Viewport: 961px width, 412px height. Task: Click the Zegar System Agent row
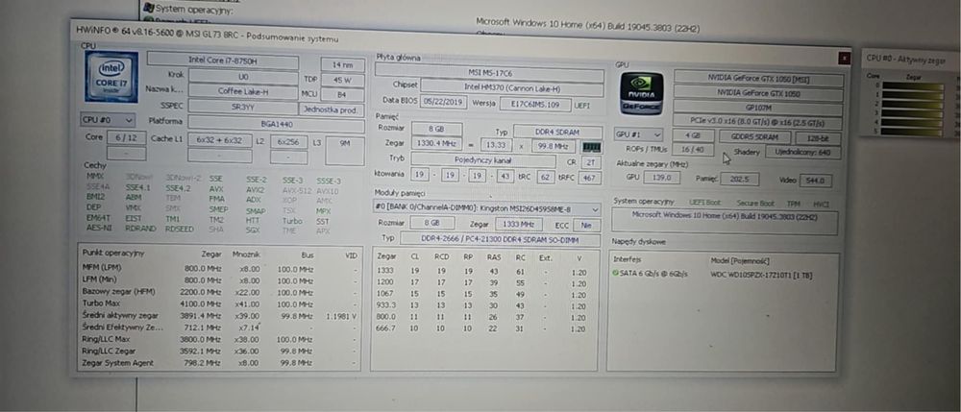click(x=219, y=363)
